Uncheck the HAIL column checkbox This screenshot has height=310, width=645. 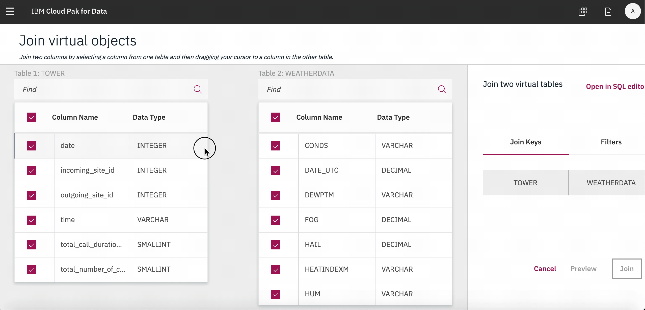pos(276,245)
